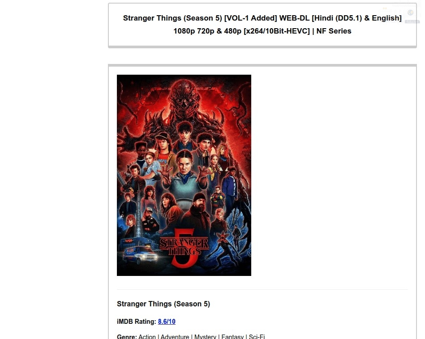Click the 'Stranger Things (Season 5)' subheading
The height and width of the screenshot is (339, 425).
click(x=163, y=304)
